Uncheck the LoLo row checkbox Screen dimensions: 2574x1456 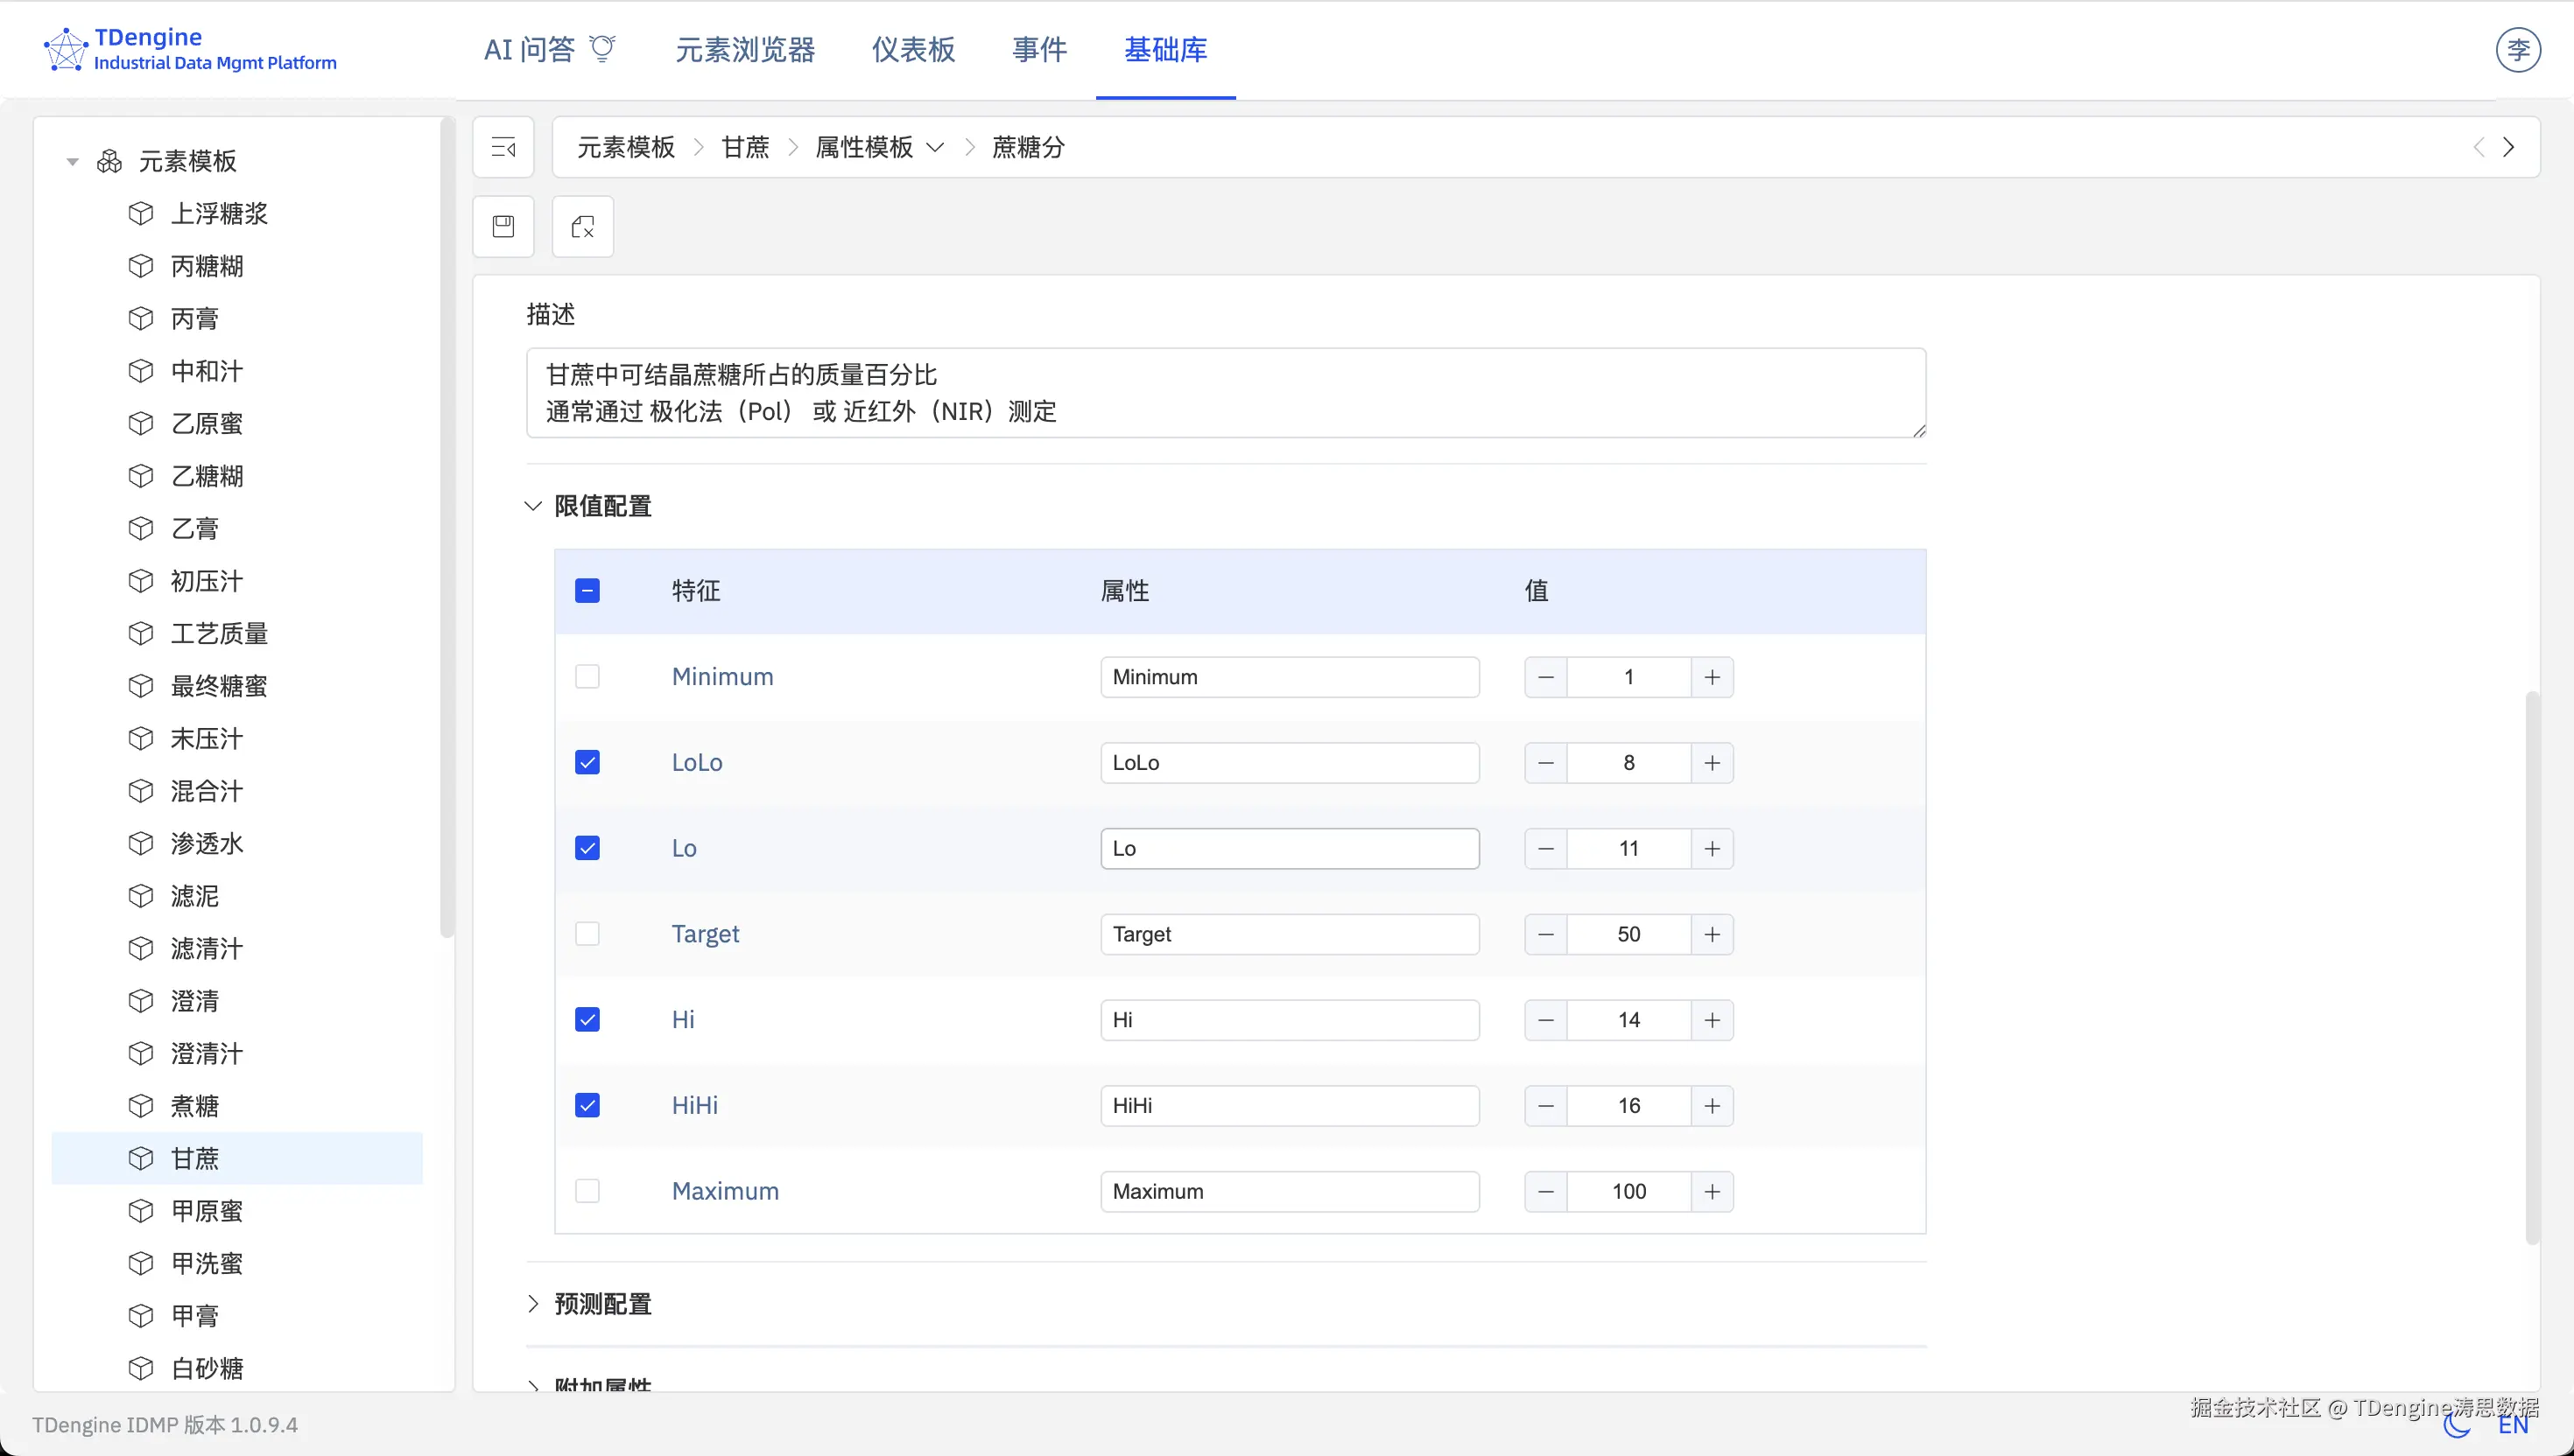(x=587, y=761)
